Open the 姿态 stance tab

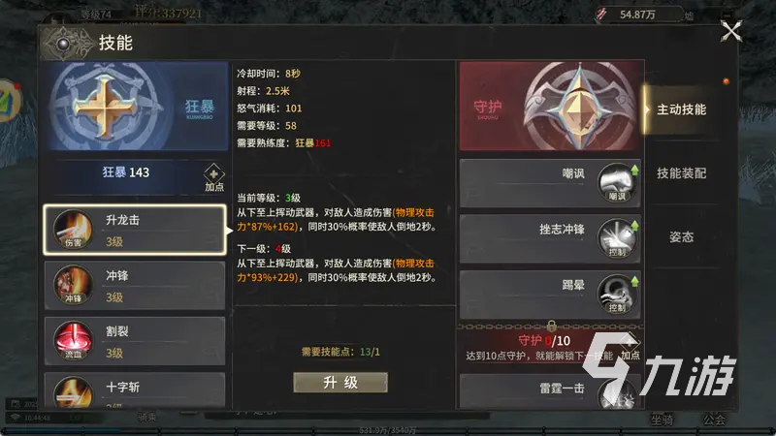[681, 236]
